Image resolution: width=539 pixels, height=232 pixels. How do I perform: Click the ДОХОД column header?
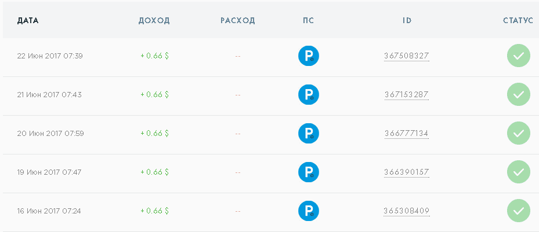tap(154, 21)
